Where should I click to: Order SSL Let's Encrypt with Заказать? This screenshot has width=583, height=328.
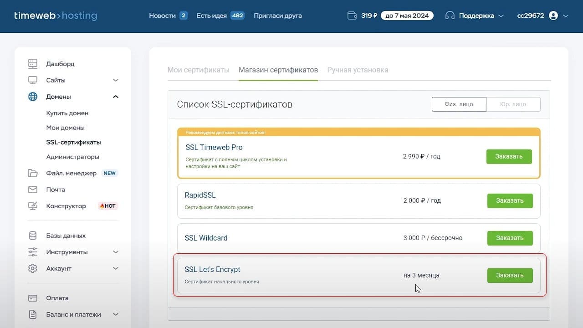point(510,275)
